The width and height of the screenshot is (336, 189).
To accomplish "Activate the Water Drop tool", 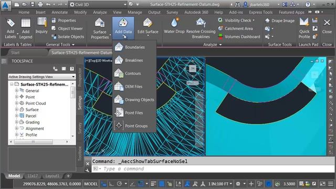I will coord(174,26).
